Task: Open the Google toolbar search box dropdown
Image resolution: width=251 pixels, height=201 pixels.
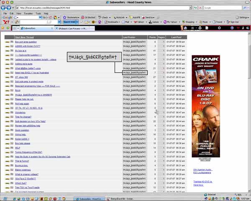Action: pos(40,17)
